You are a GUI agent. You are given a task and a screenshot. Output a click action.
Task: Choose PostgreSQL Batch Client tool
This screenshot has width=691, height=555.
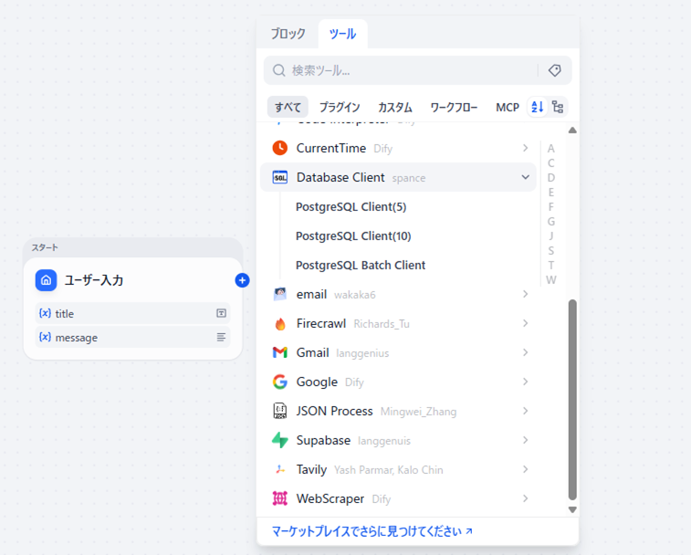(x=361, y=265)
